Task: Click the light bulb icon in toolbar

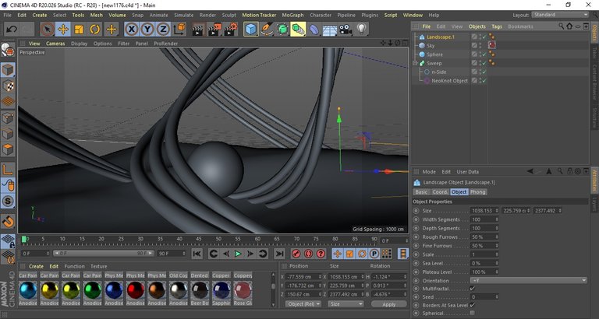Action: pos(362,30)
